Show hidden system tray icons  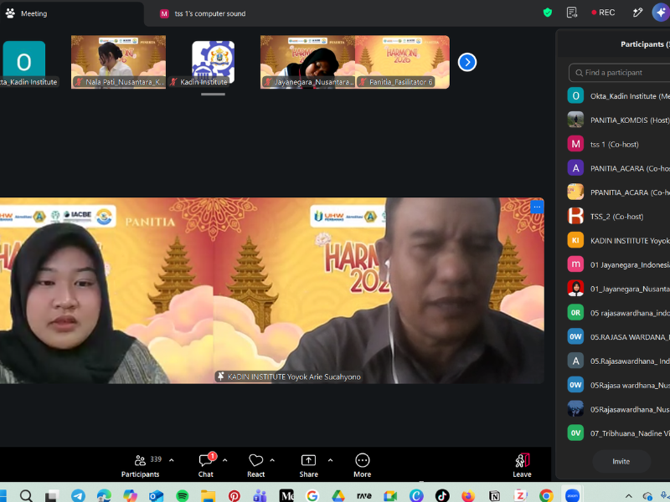click(629, 495)
